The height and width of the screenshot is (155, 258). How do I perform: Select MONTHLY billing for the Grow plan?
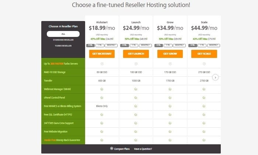pos(179,45)
